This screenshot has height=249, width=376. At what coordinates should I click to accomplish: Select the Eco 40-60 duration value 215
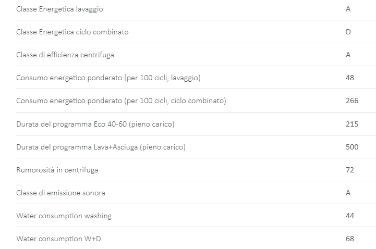click(352, 124)
